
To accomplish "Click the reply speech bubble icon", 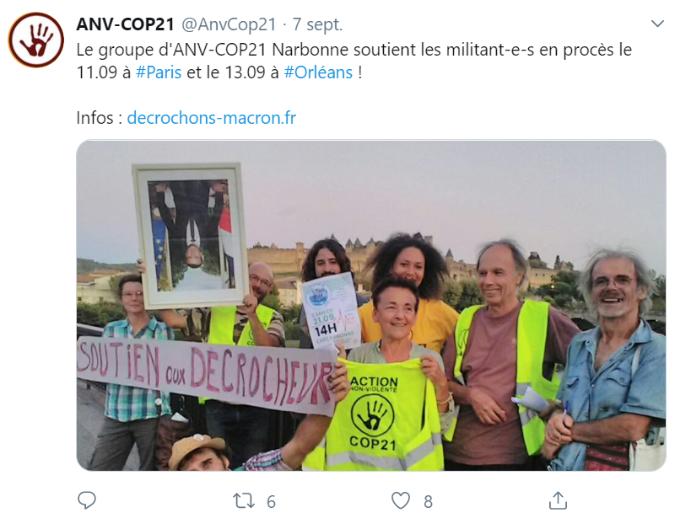I will point(87,500).
